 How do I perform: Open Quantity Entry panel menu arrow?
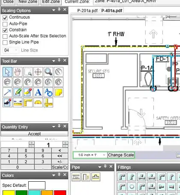coord(54,127)
